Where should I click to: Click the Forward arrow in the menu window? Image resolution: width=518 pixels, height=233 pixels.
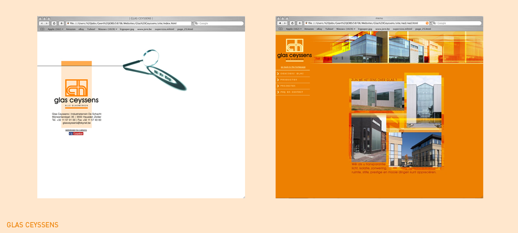pos(285,23)
